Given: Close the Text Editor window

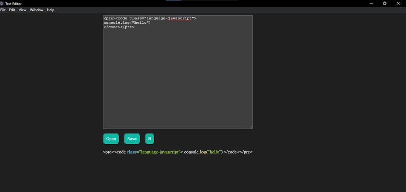Looking at the screenshot, I should point(398,3).
